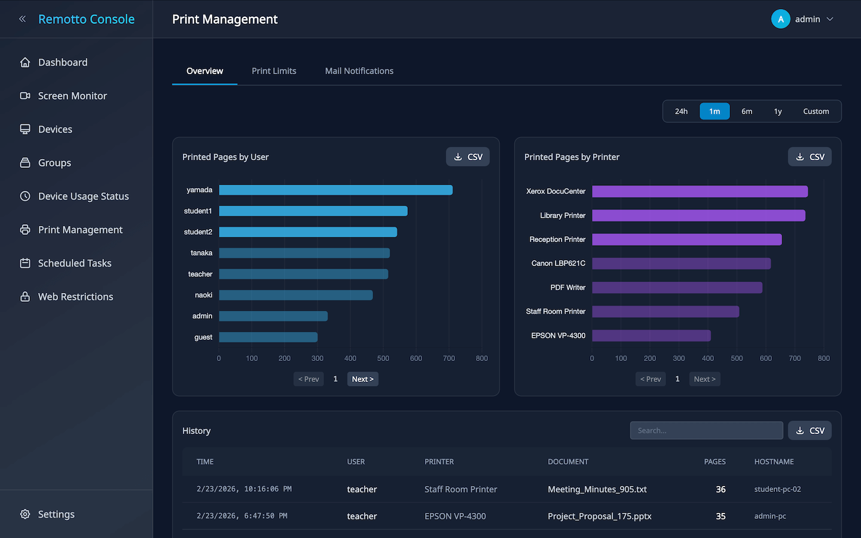The image size is (861, 538).
Task: Click Meeting_Minutes_905.txt document cell
Action: click(x=597, y=489)
